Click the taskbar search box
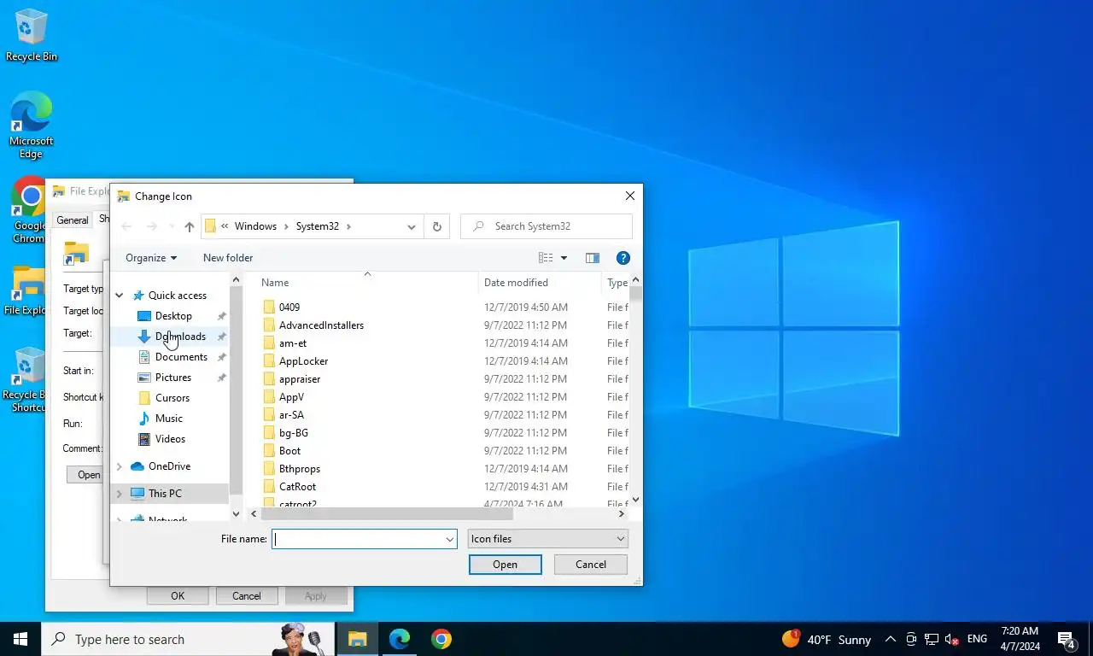The height and width of the screenshot is (656, 1093). [186, 639]
